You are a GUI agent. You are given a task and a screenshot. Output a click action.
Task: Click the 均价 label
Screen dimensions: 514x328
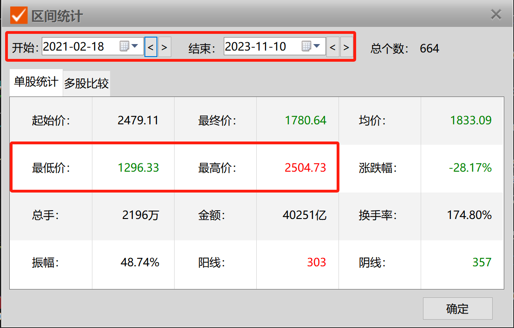pyautogui.click(x=372, y=121)
